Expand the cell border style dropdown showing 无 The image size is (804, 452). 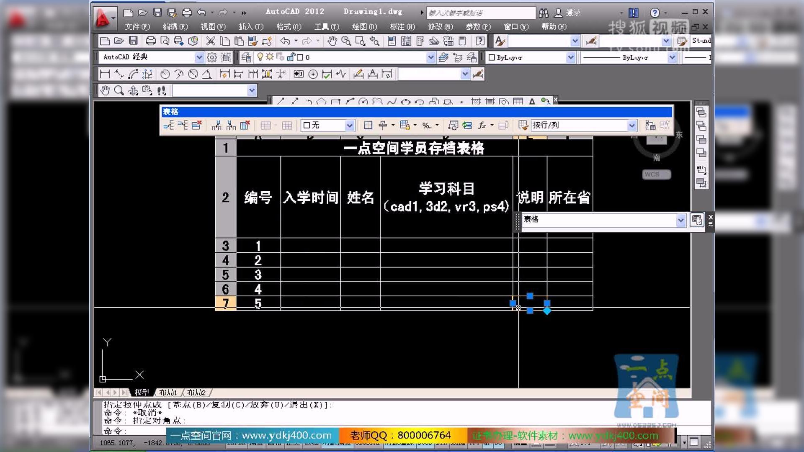point(349,125)
